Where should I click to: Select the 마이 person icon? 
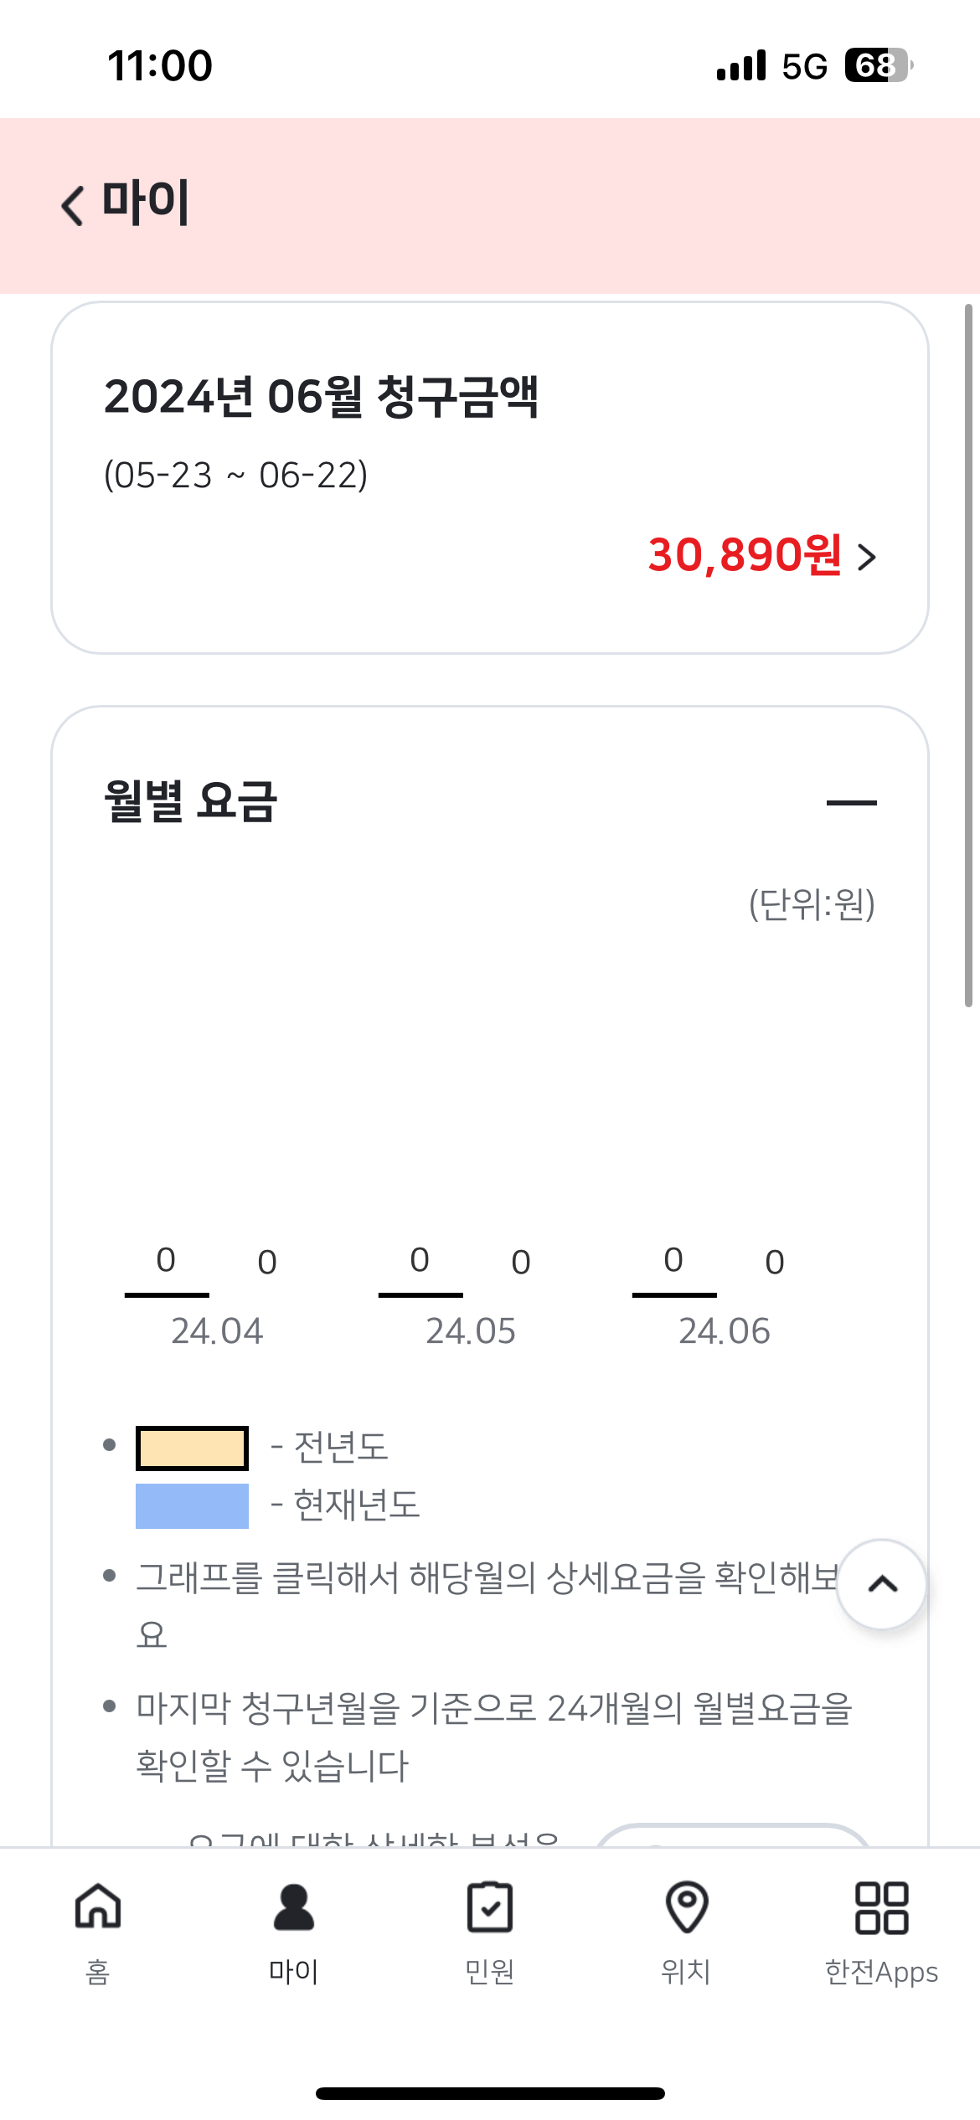tap(294, 1907)
